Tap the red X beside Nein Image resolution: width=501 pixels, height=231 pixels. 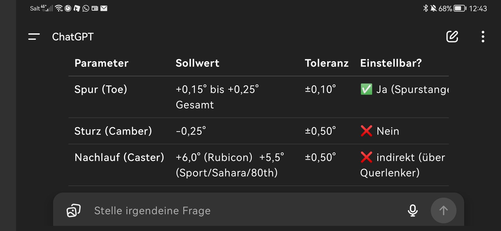[x=366, y=131]
